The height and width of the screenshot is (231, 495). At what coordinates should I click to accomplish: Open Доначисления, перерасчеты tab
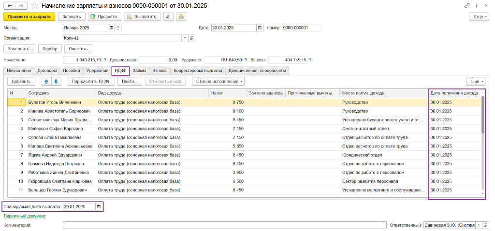click(x=257, y=71)
